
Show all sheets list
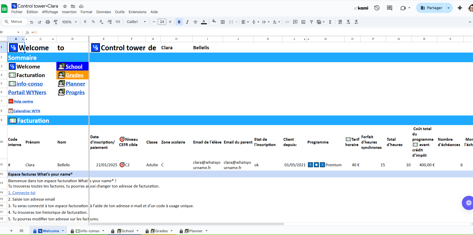pos(21,231)
